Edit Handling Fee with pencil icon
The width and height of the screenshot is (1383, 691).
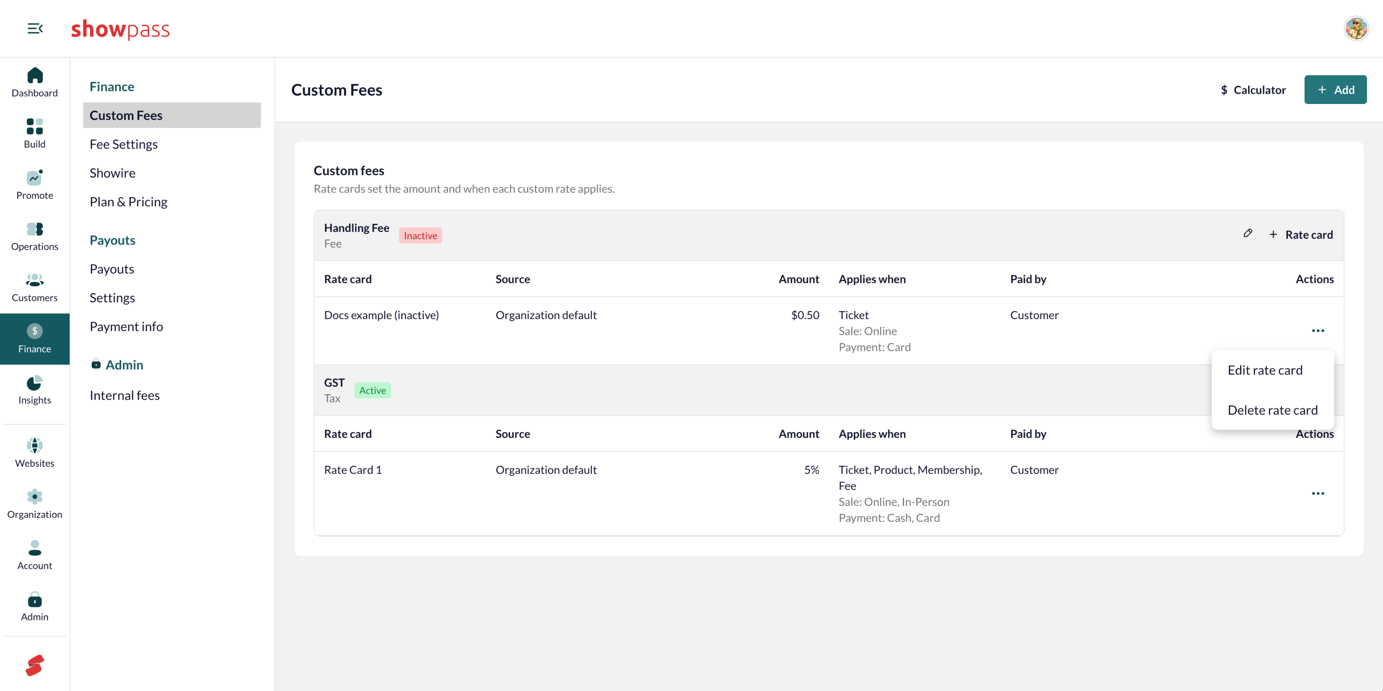point(1248,234)
